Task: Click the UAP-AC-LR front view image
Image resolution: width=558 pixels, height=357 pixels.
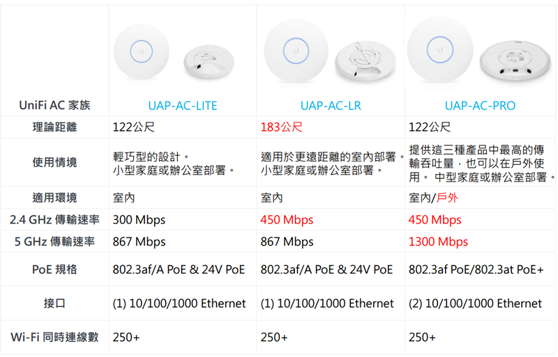Action: (296, 51)
